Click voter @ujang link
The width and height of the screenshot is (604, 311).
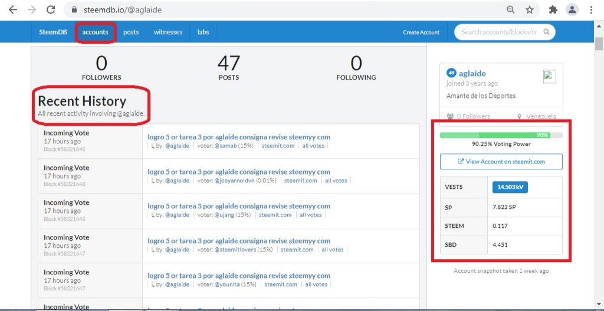(224, 215)
